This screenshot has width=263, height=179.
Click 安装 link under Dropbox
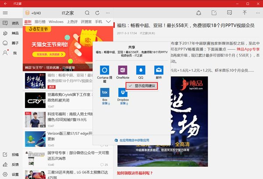(x=124, y=103)
